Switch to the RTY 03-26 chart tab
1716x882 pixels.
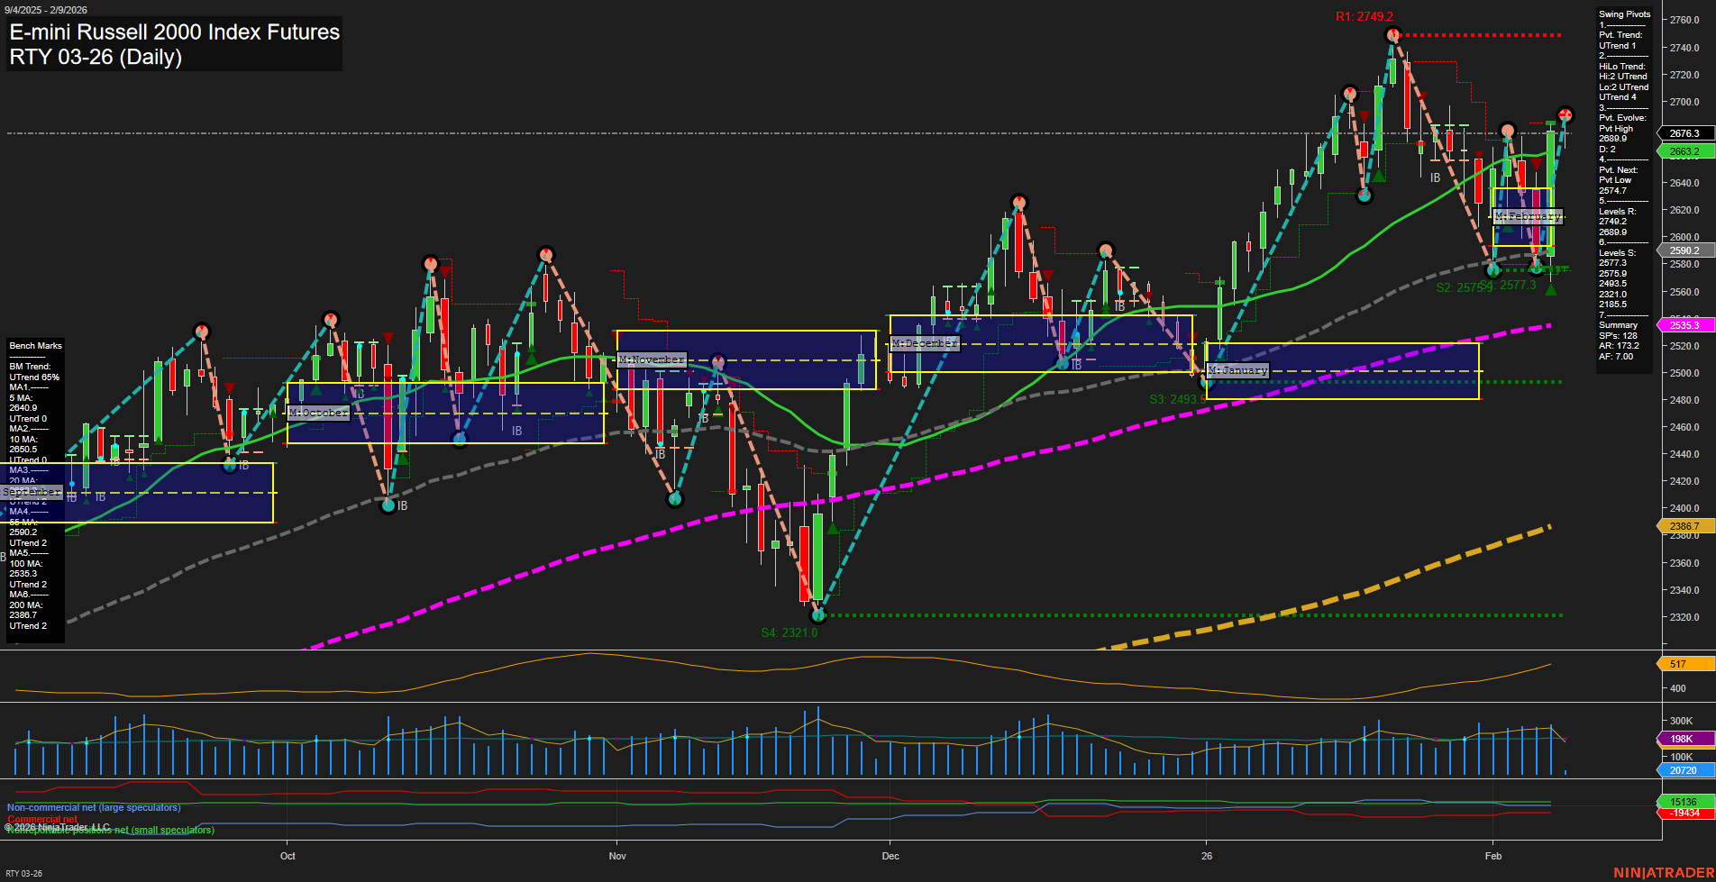point(25,872)
